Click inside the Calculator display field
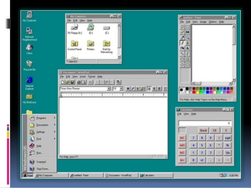The width and height of the screenshot is (251, 188). tap(205, 123)
